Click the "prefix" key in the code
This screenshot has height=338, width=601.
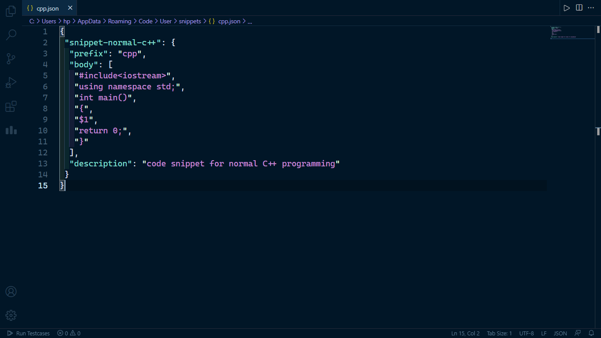[x=89, y=54]
